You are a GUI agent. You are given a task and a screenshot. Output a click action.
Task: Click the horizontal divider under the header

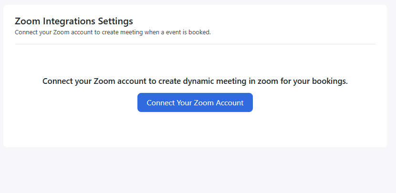click(x=195, y=44)
